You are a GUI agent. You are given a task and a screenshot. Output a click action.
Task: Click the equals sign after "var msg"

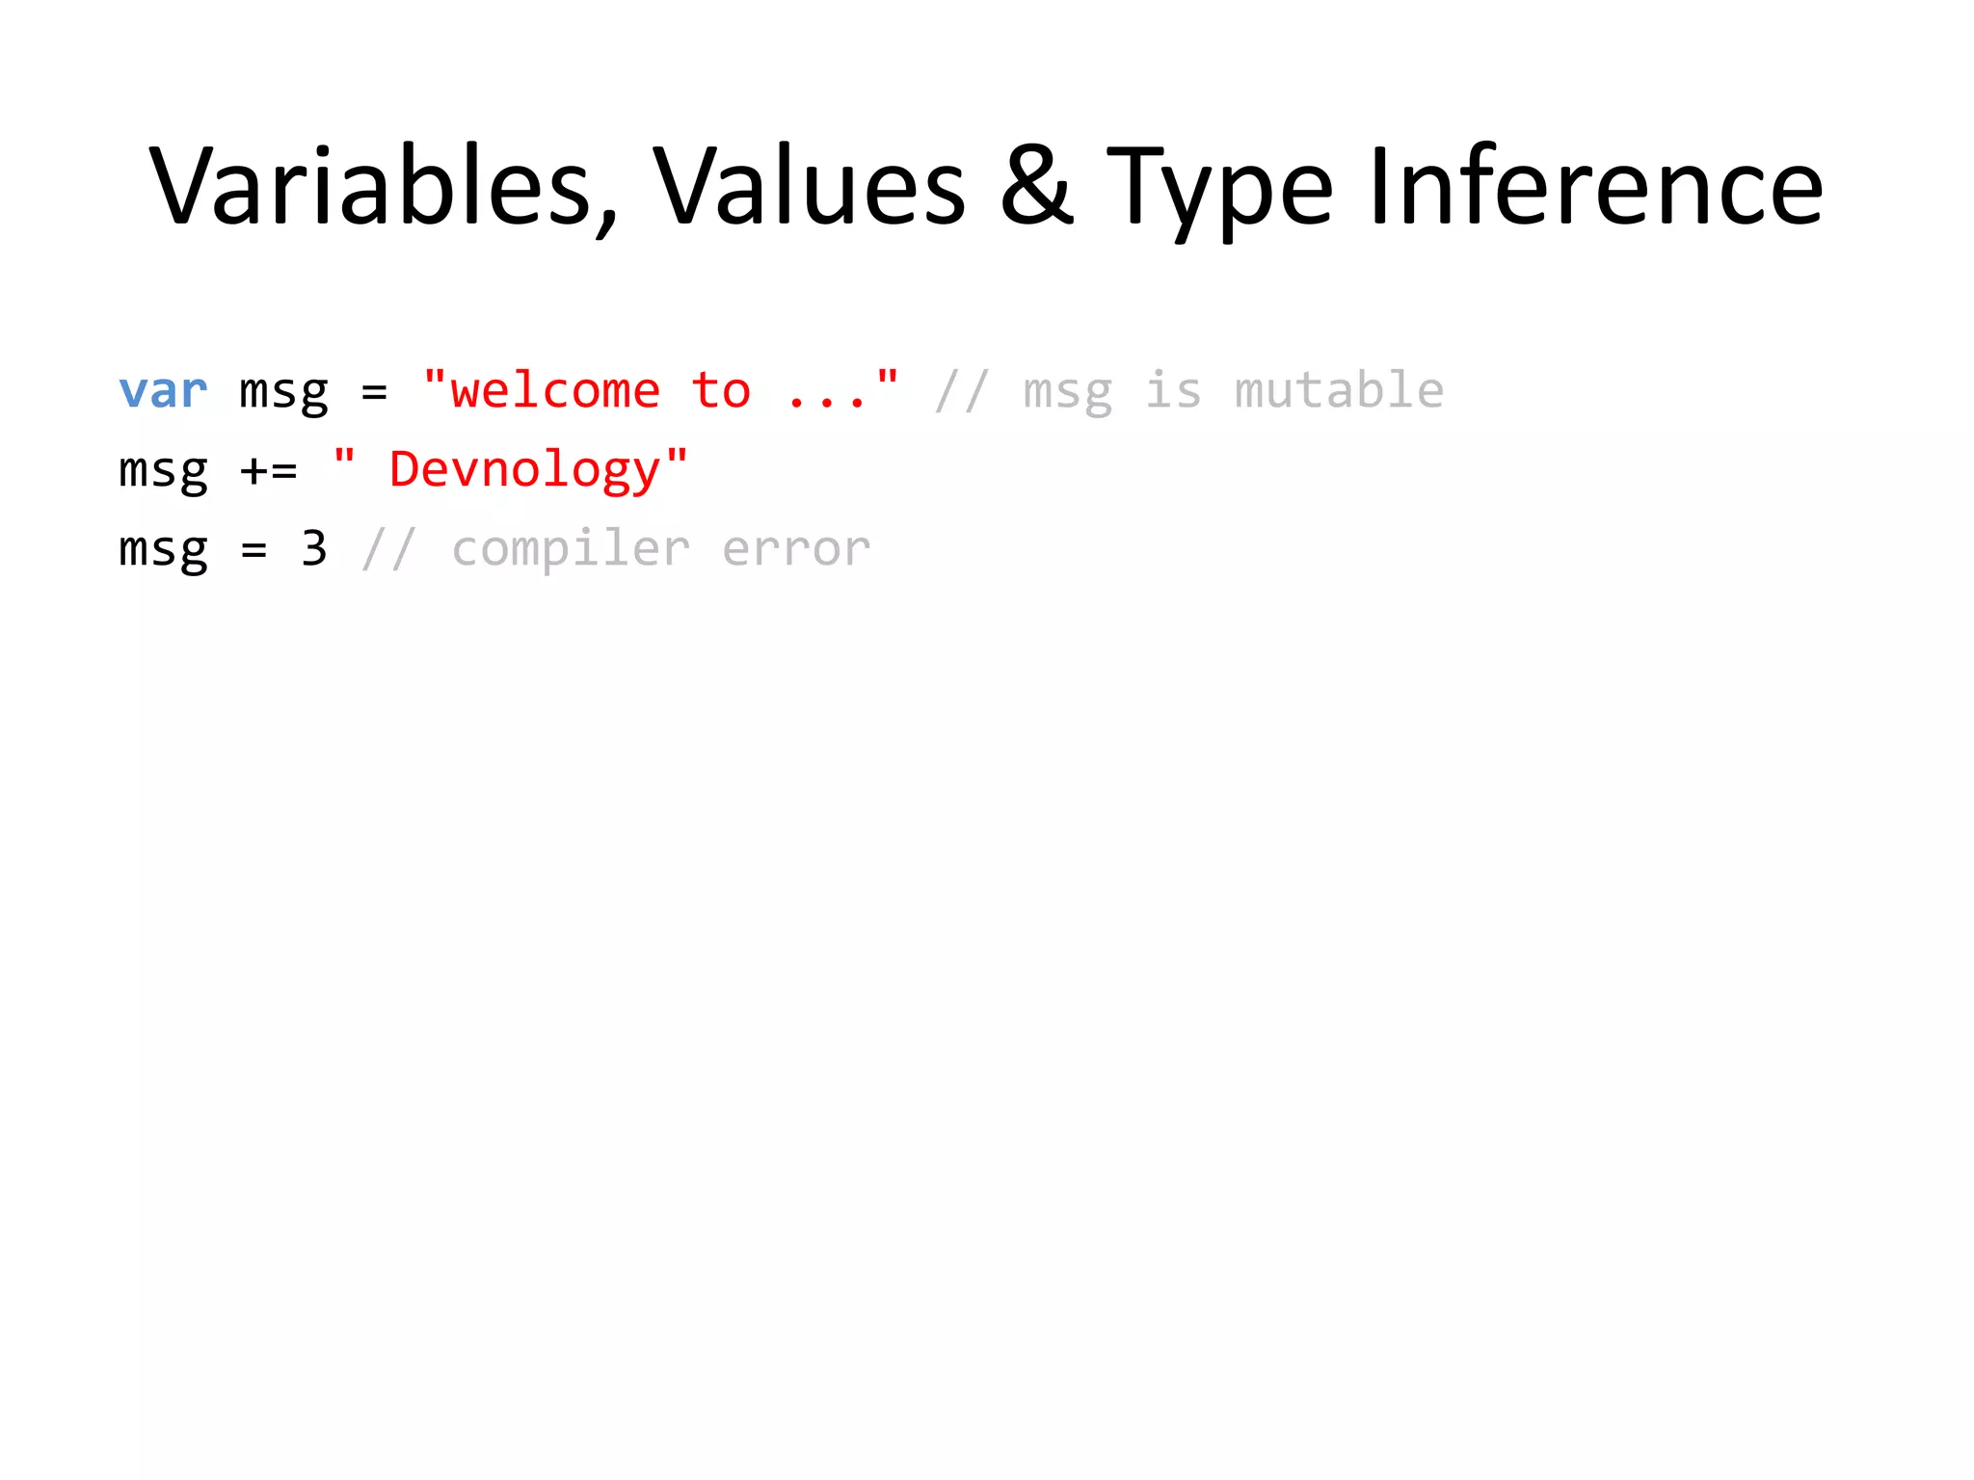point(374,392)
